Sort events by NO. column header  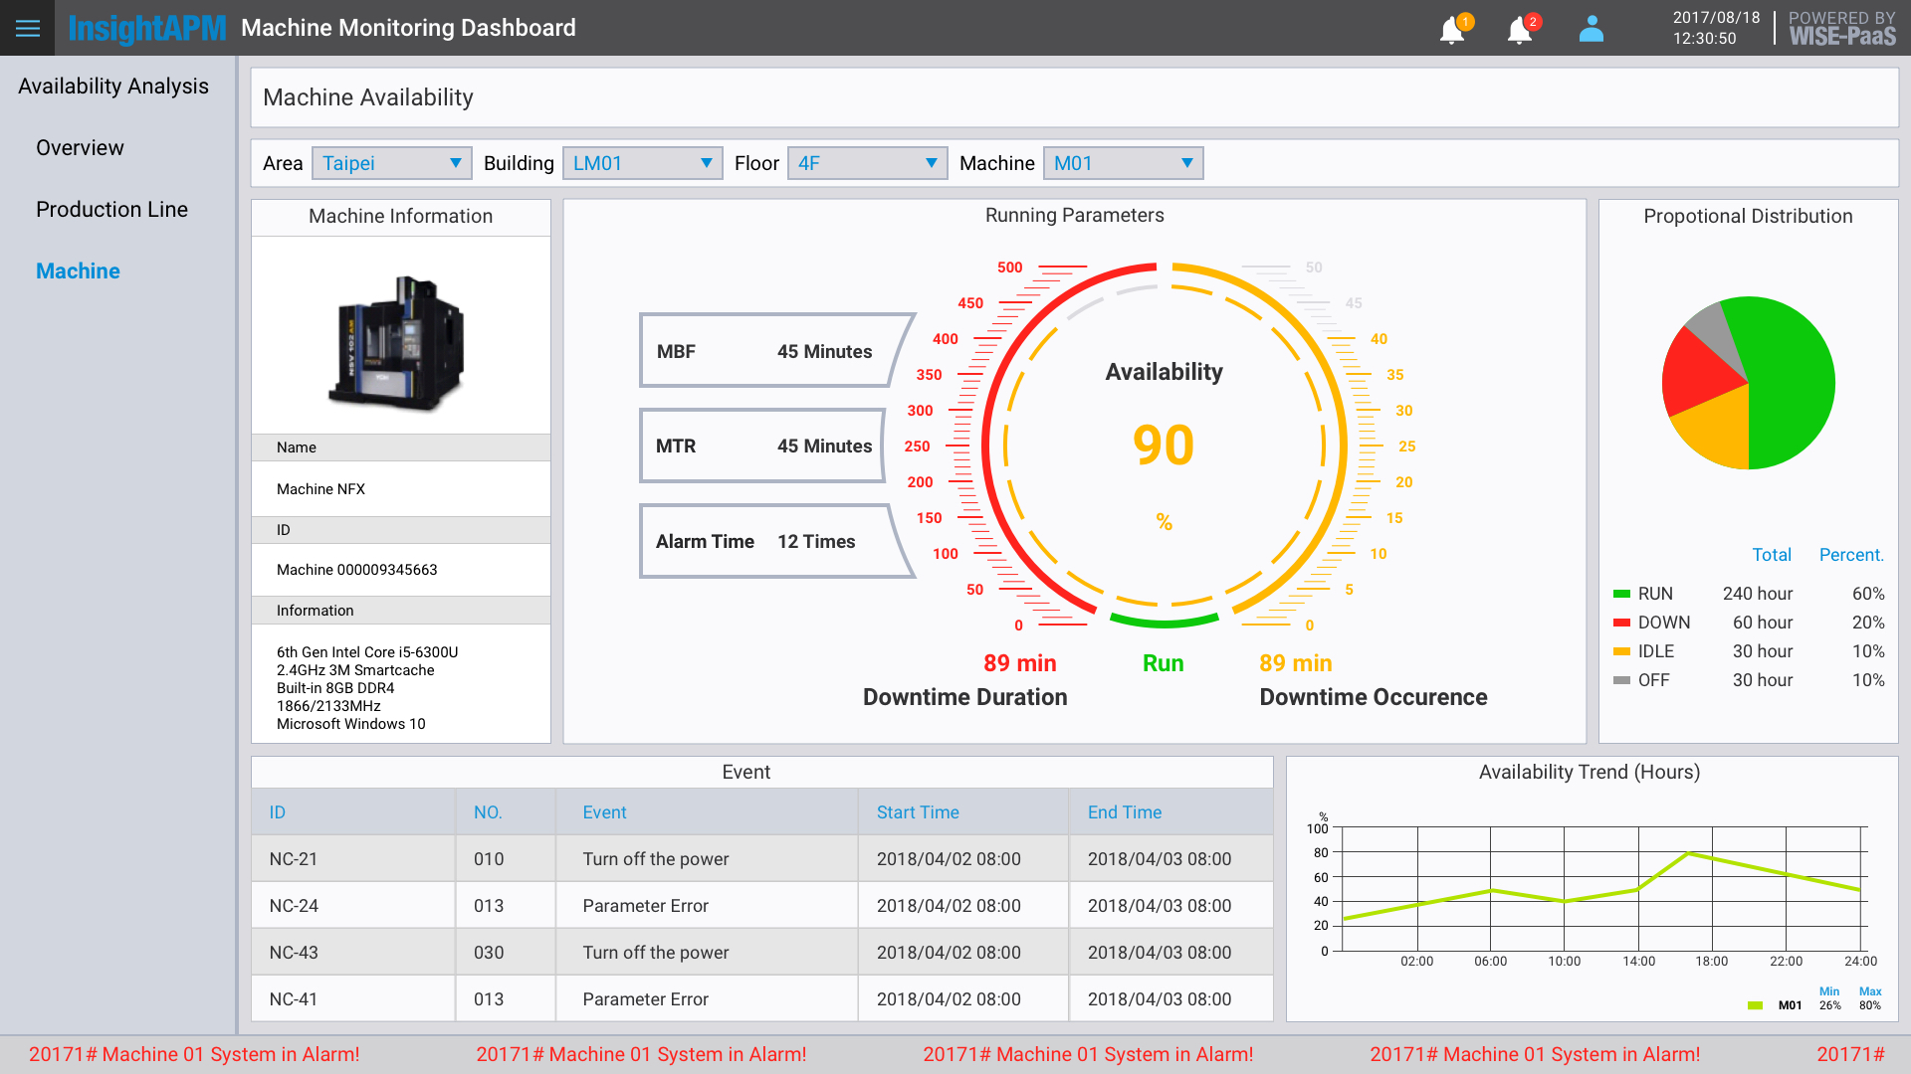point(488,812)
